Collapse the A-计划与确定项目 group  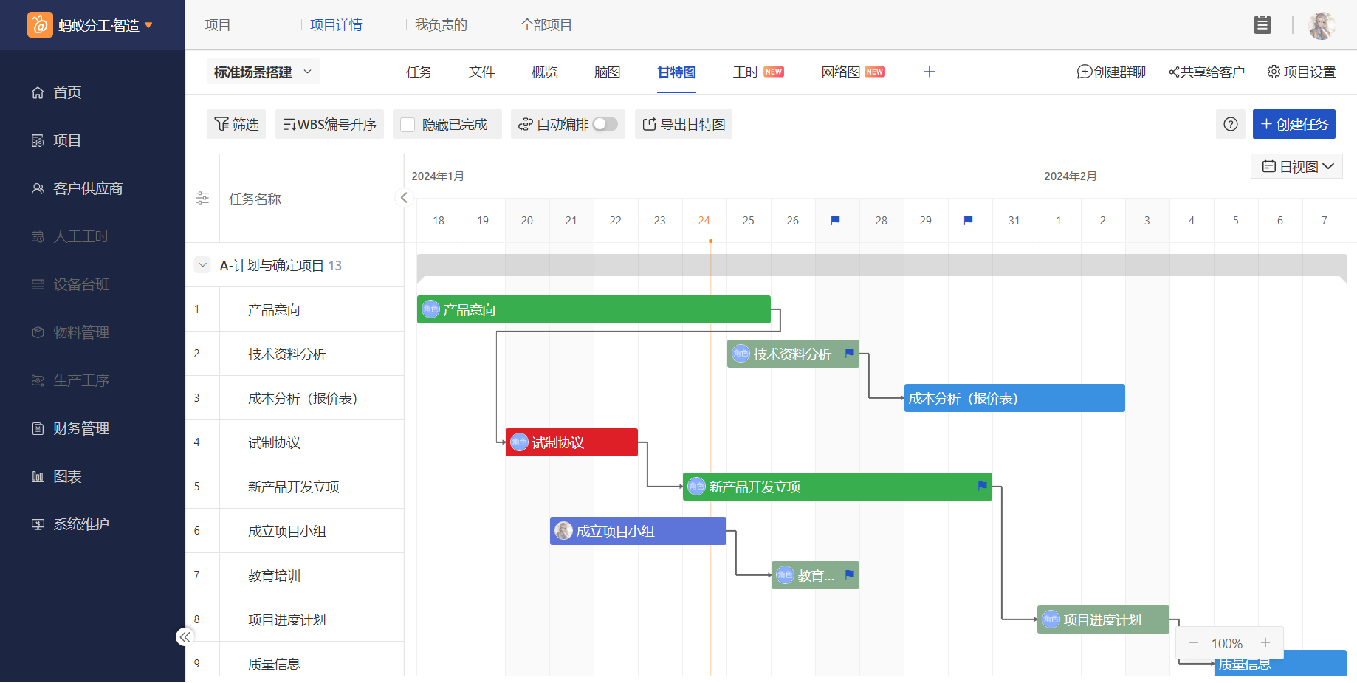[203, 265]
